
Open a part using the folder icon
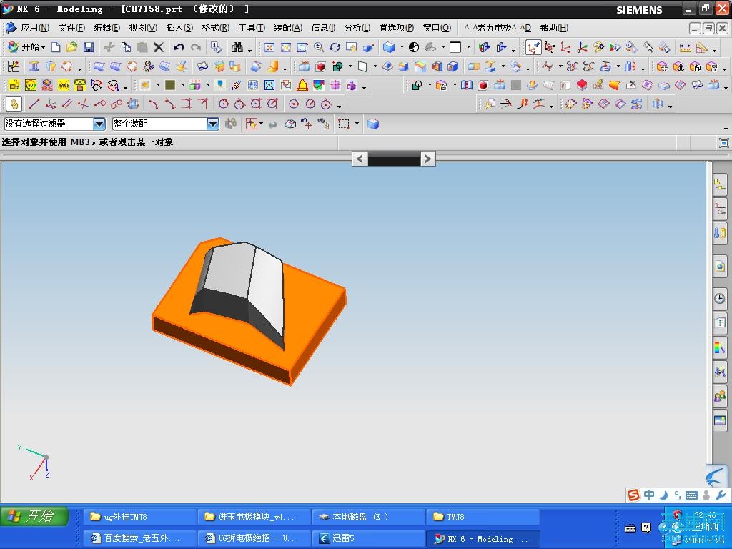(x=71, y=47)
